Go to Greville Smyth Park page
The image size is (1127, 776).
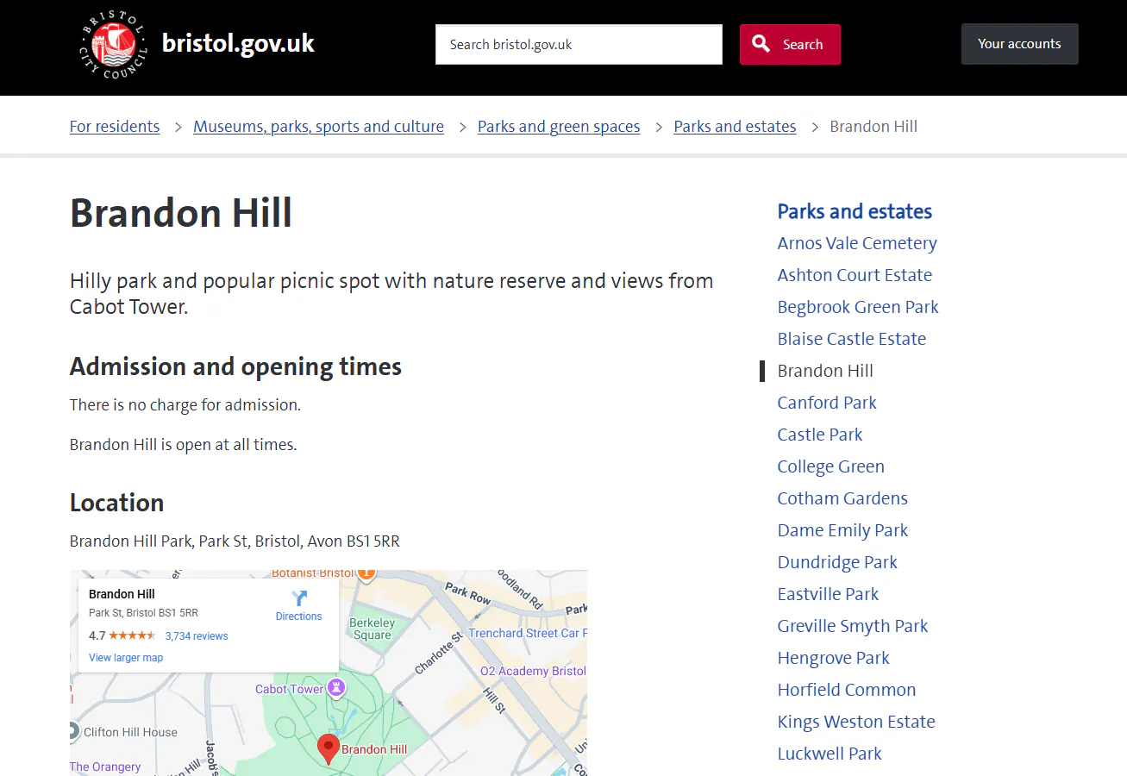click(x=852, y=626)
